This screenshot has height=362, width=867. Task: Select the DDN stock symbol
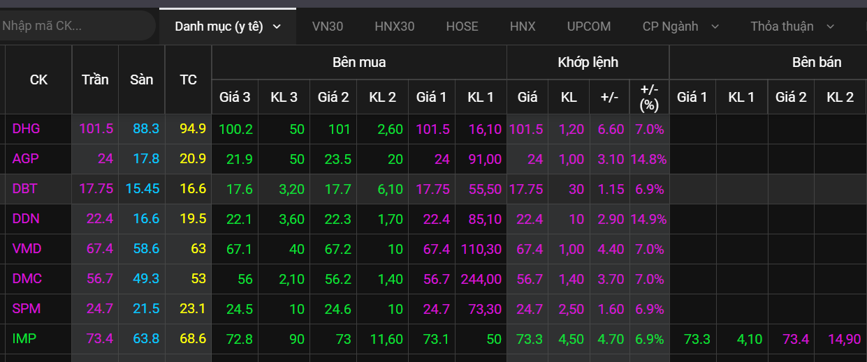click(26, 218)
